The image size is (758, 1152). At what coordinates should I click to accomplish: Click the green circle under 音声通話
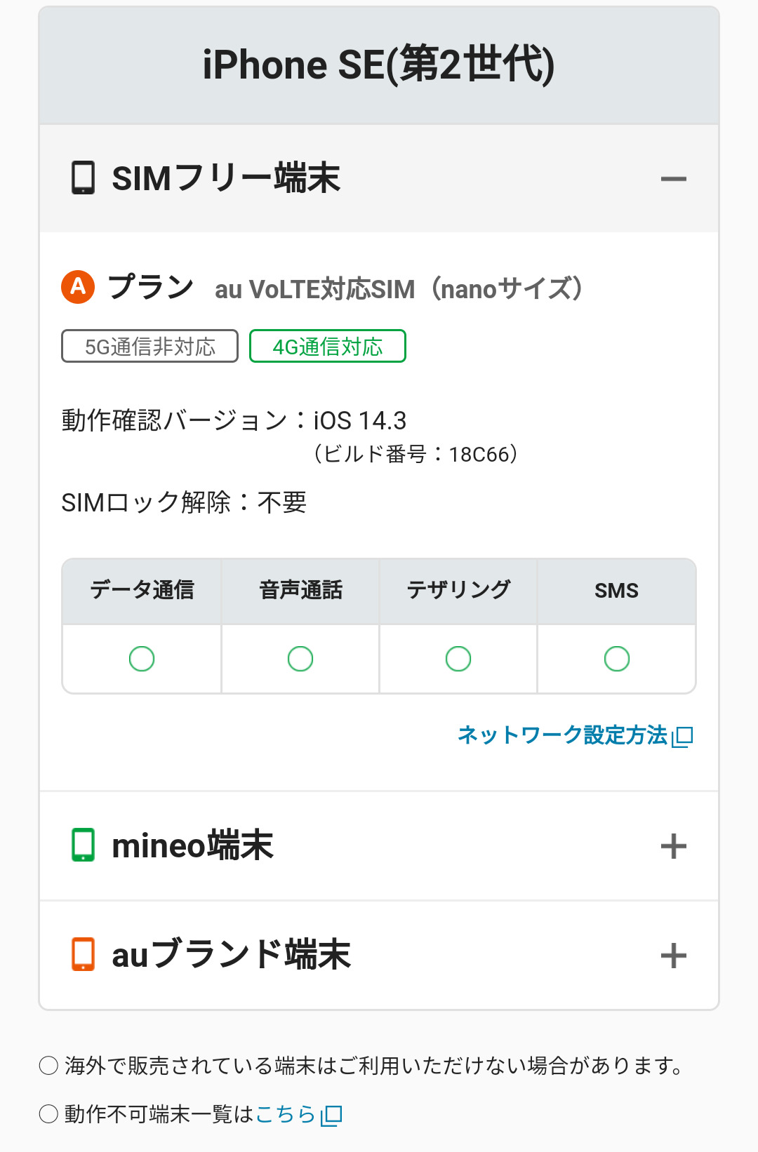point(300,659)
